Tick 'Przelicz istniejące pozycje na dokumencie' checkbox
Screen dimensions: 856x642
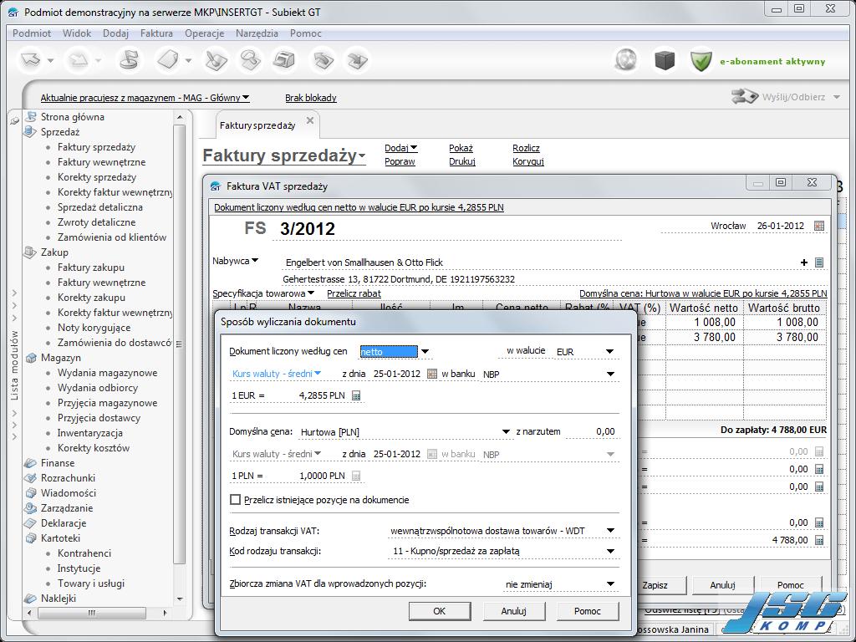235,500
